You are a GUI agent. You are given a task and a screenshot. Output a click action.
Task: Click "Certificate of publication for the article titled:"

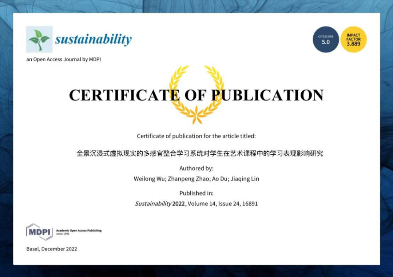coord(196,136)
